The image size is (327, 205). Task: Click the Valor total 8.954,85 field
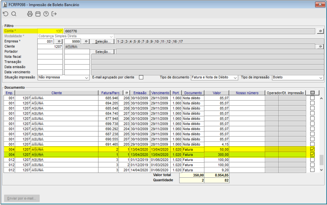217,175
